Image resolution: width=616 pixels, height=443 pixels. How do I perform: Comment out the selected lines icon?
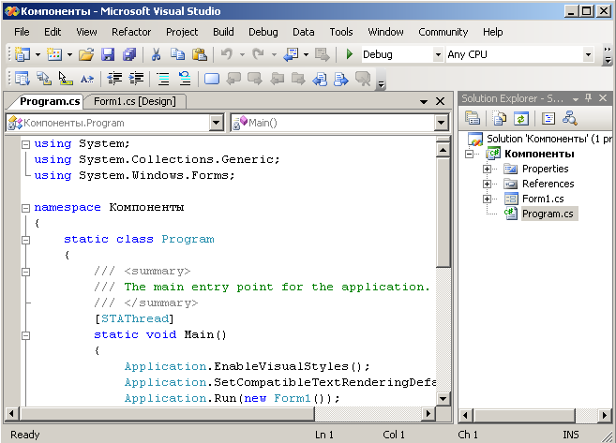163,79
